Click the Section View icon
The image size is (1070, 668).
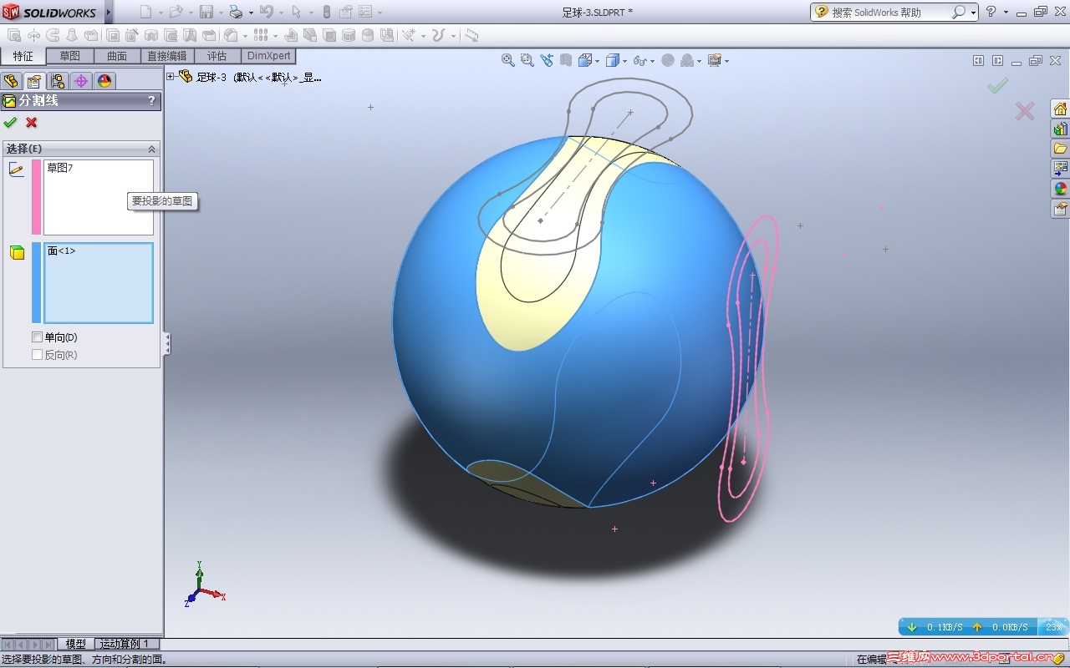566,60
